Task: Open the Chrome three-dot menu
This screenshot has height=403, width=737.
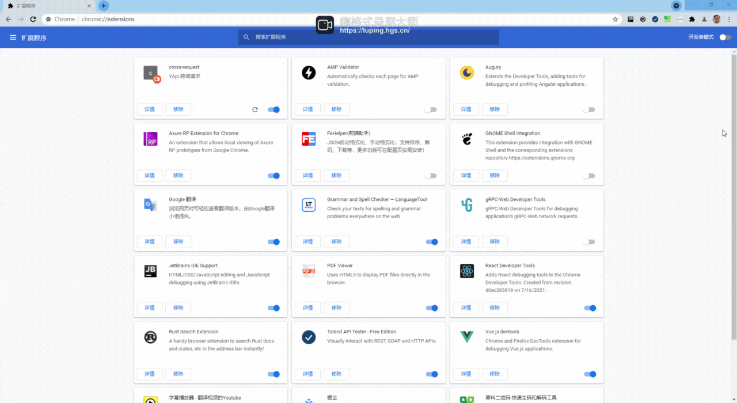Action: click(728, 19)
